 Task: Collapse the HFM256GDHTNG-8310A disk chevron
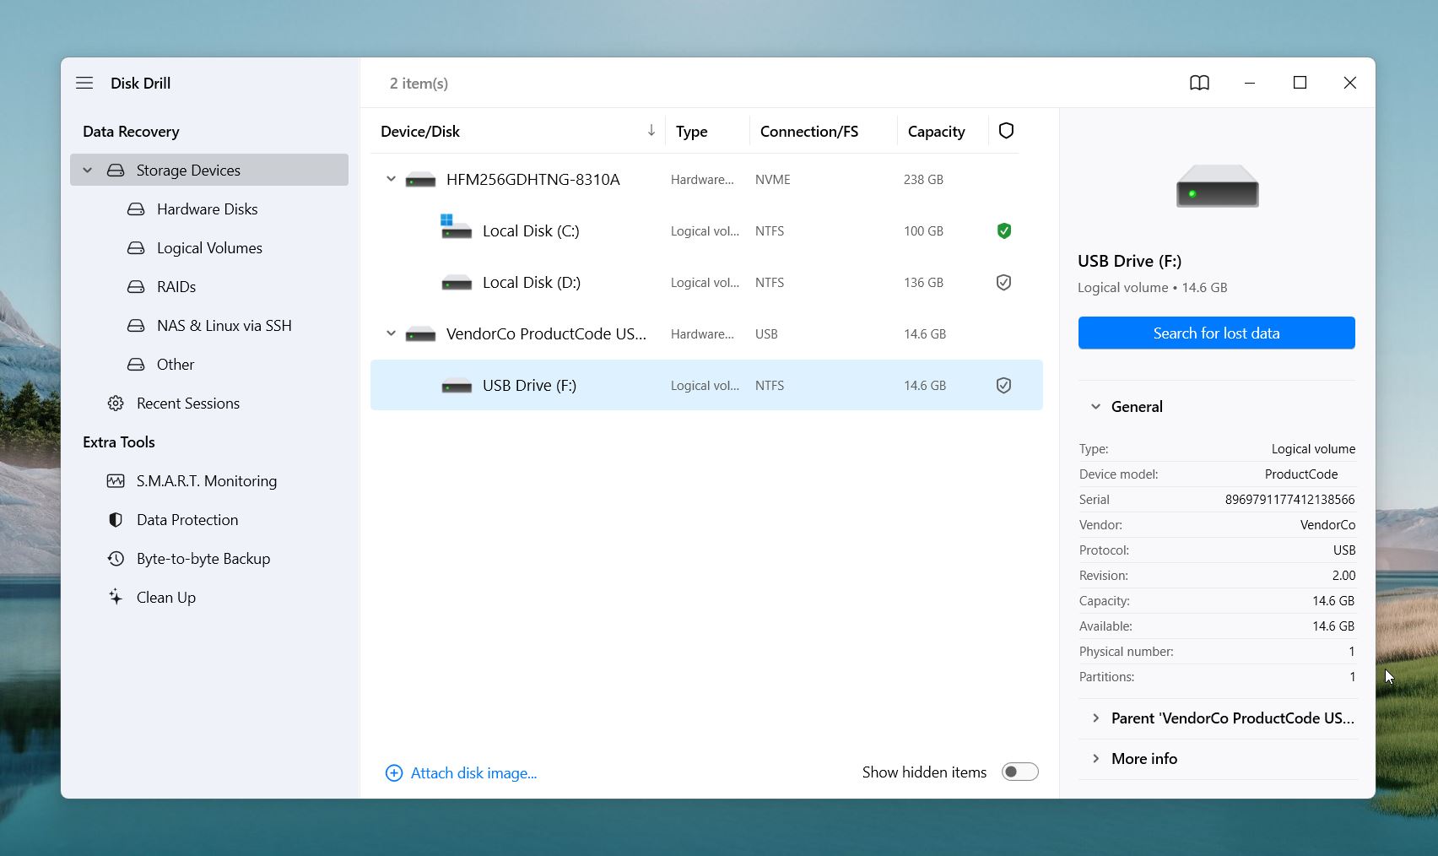point(391,179)
